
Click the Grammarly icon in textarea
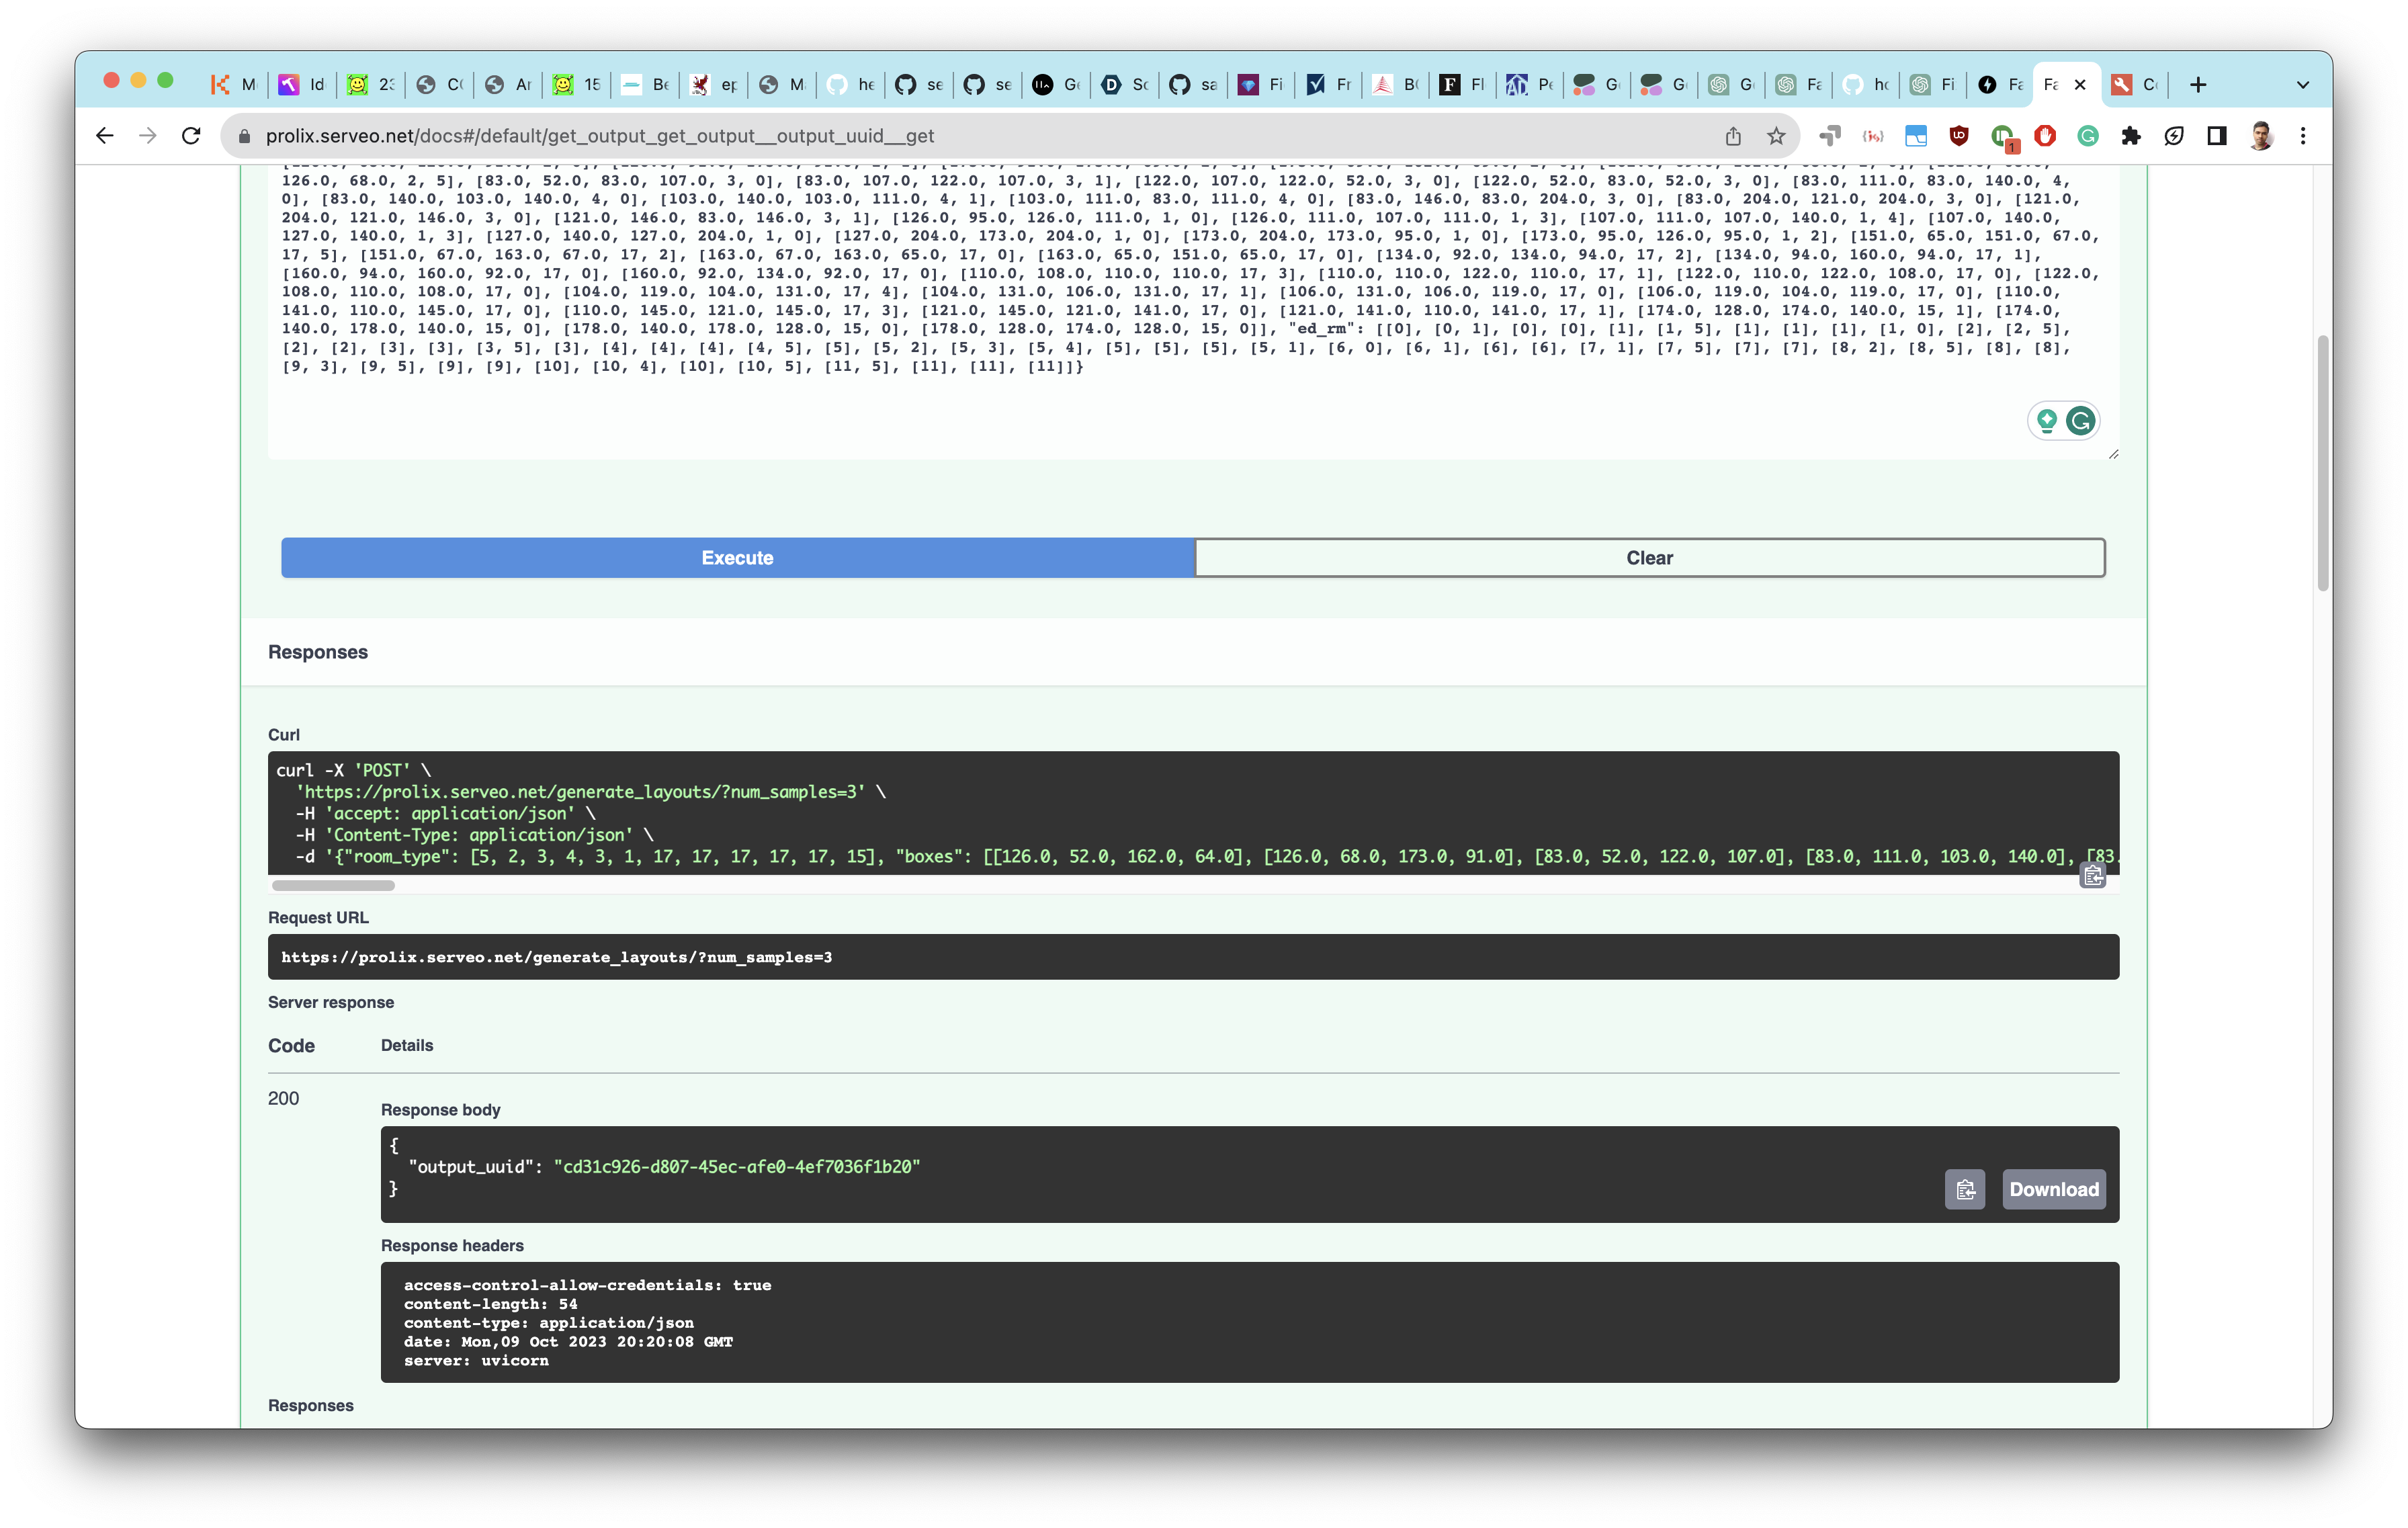pos(2080,421)
